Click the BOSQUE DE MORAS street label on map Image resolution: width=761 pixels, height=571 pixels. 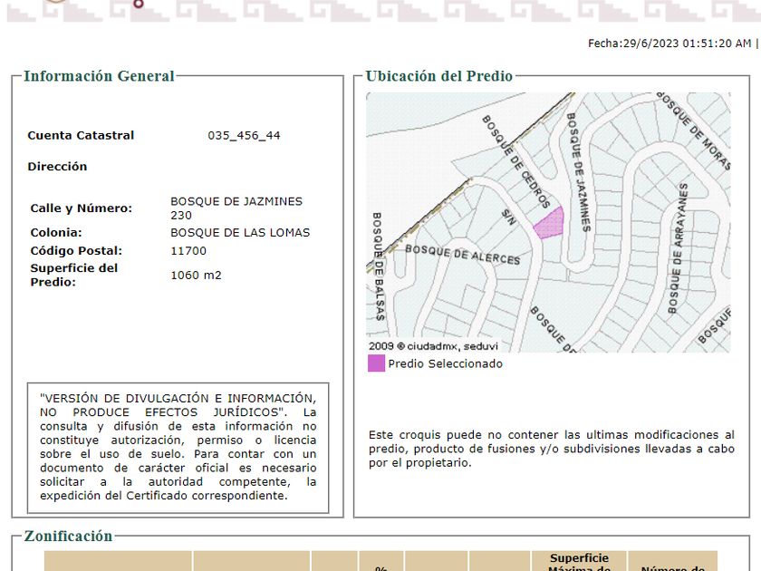pos(694,131)
